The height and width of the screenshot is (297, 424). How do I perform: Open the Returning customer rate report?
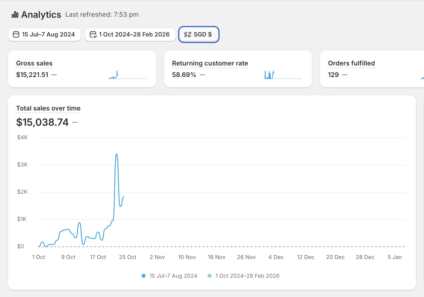[210, 63]
